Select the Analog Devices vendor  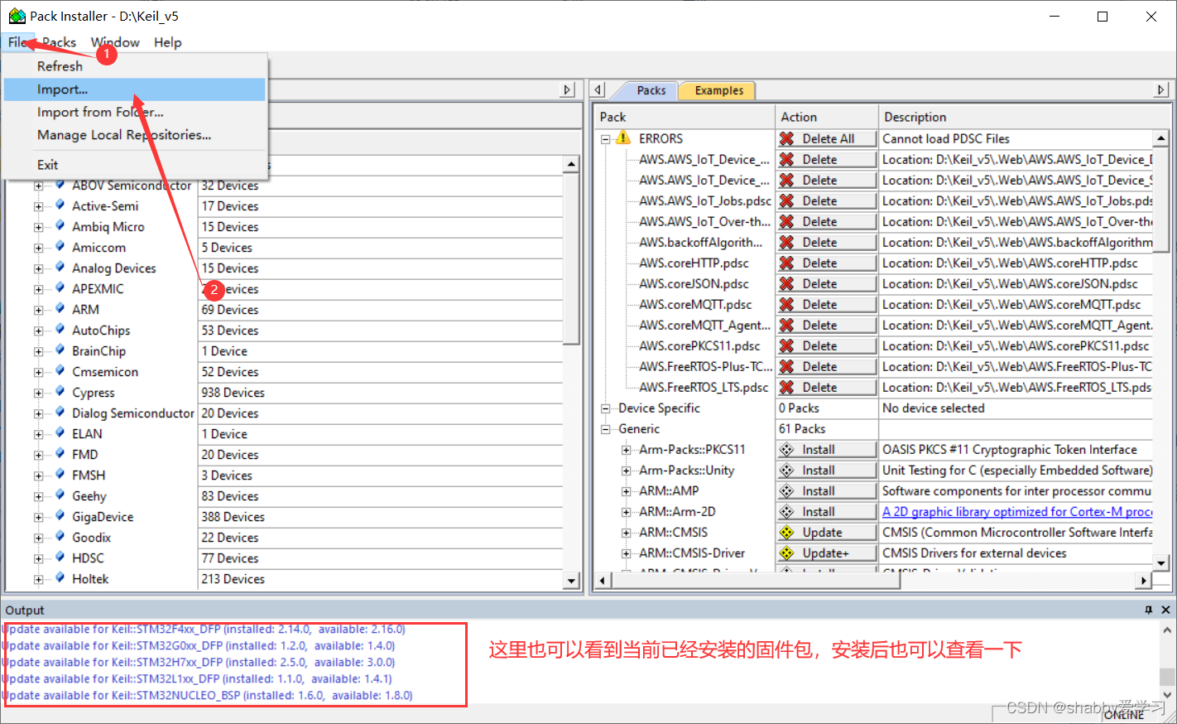point(114,268)
